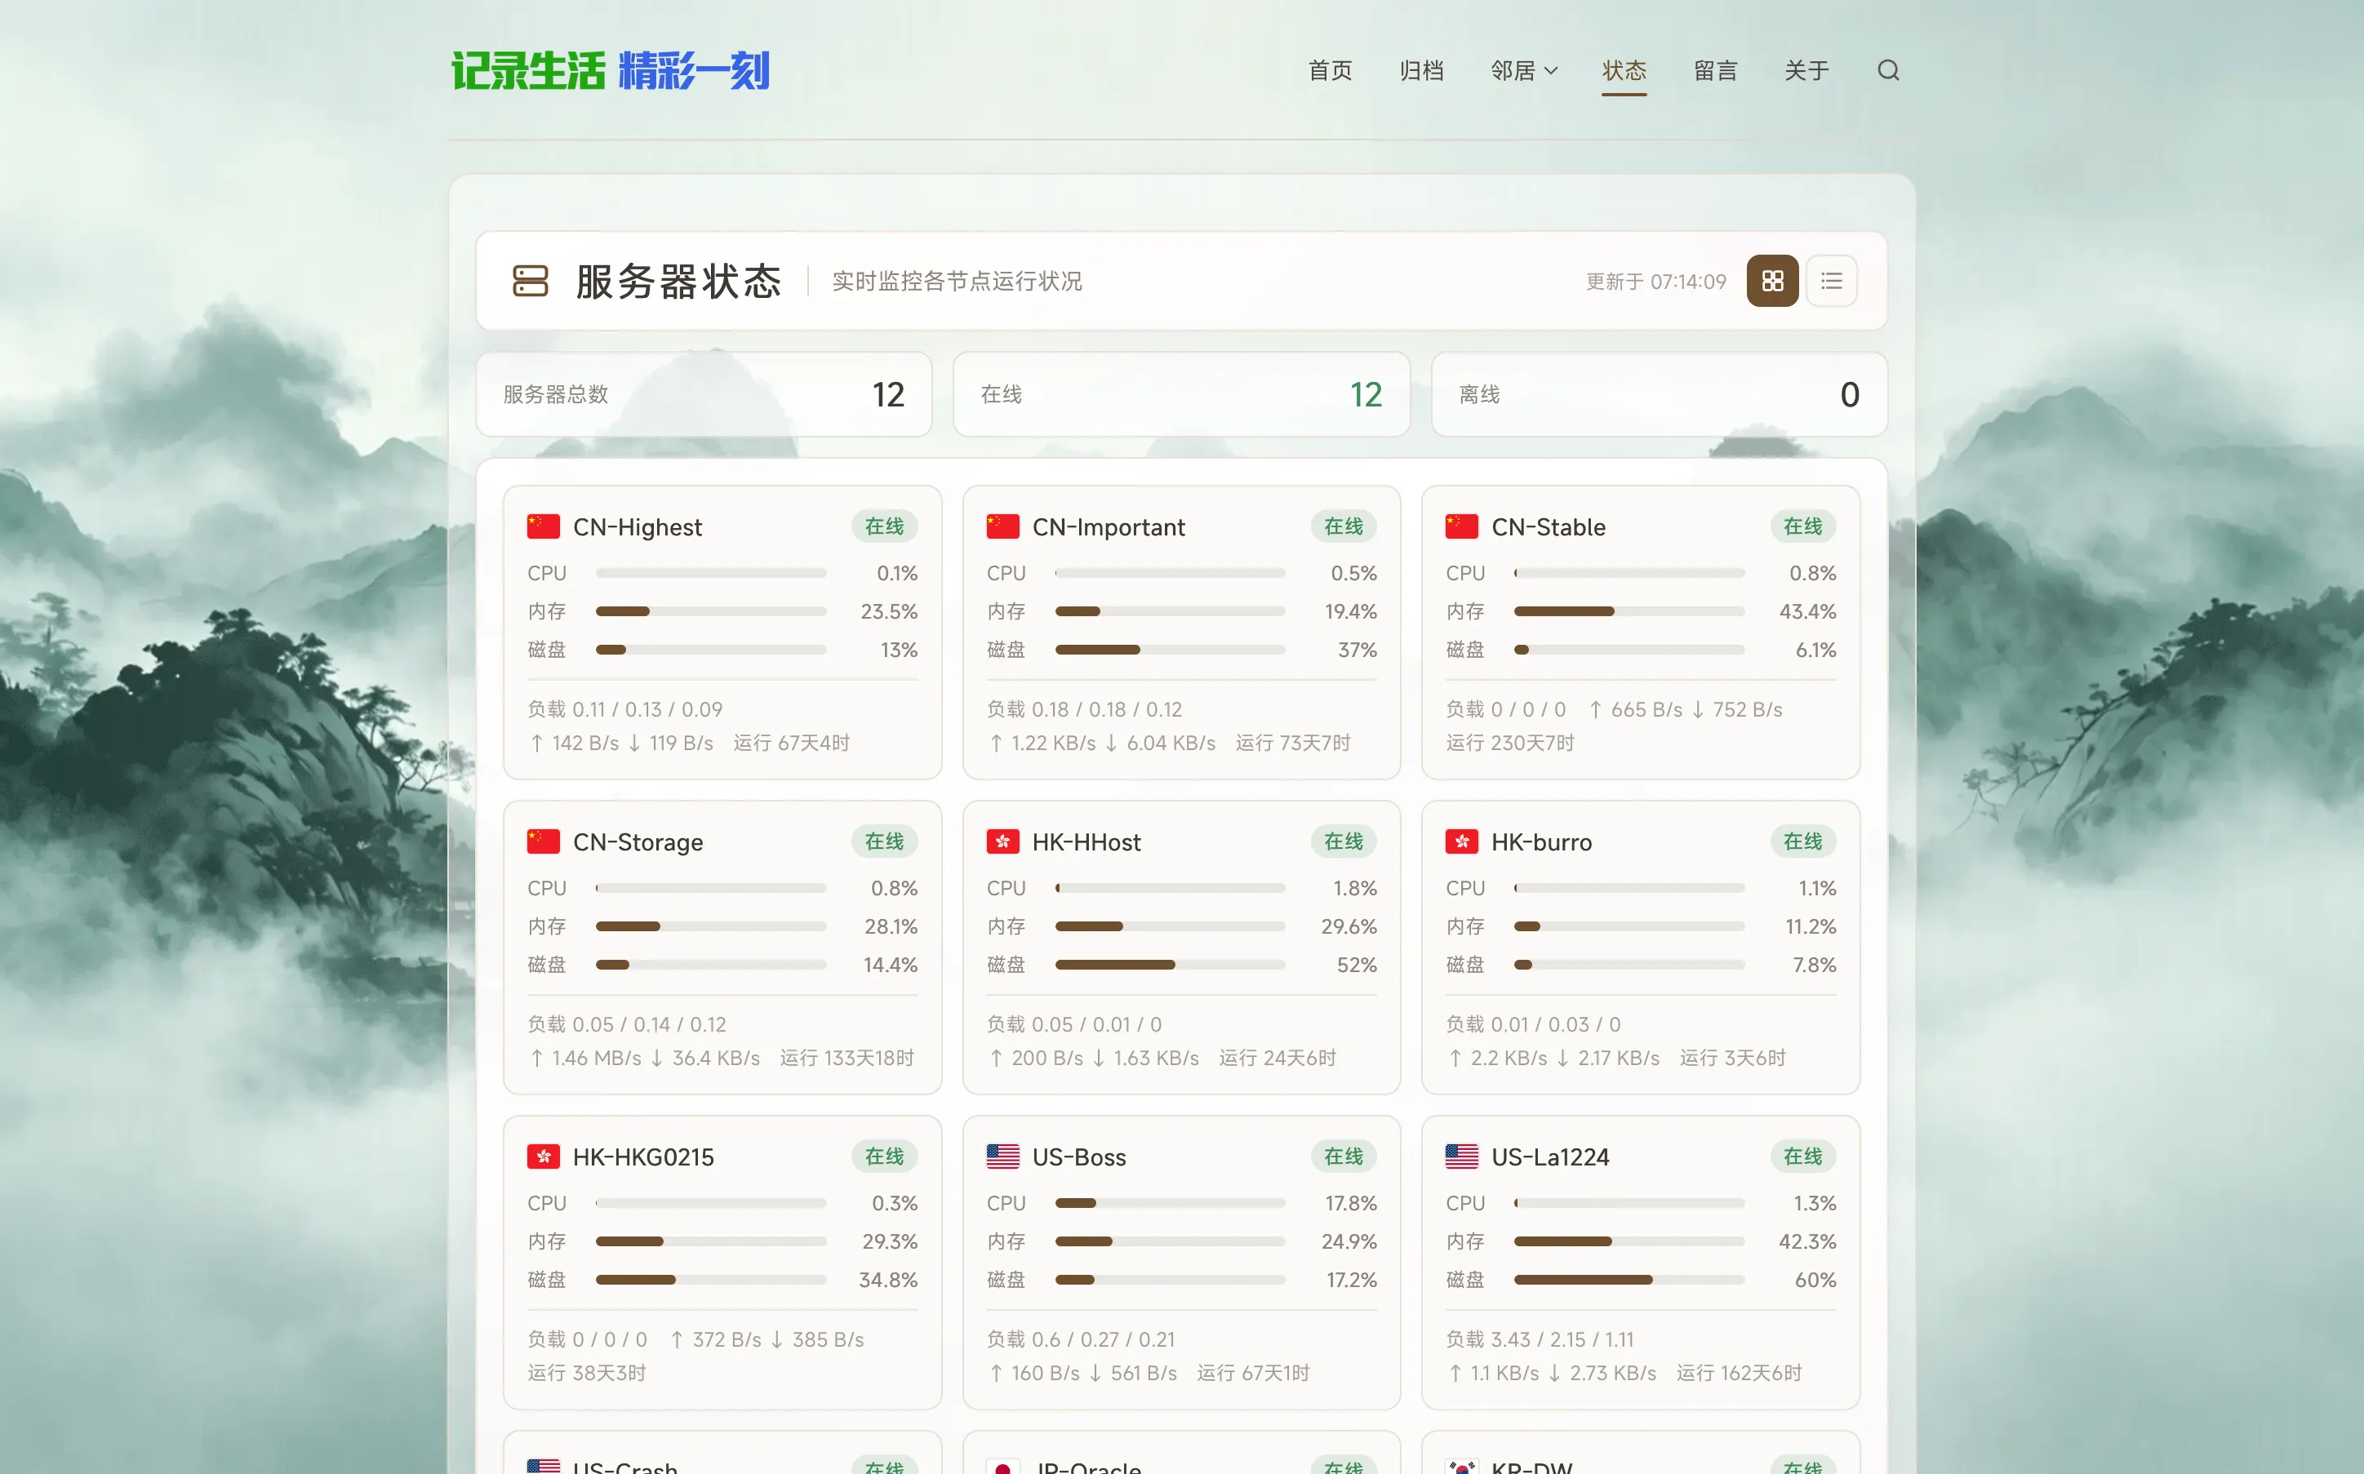Click the China flag on CN-Important card
The image size is (2364, 1474).
click(x=1002, y=526)
